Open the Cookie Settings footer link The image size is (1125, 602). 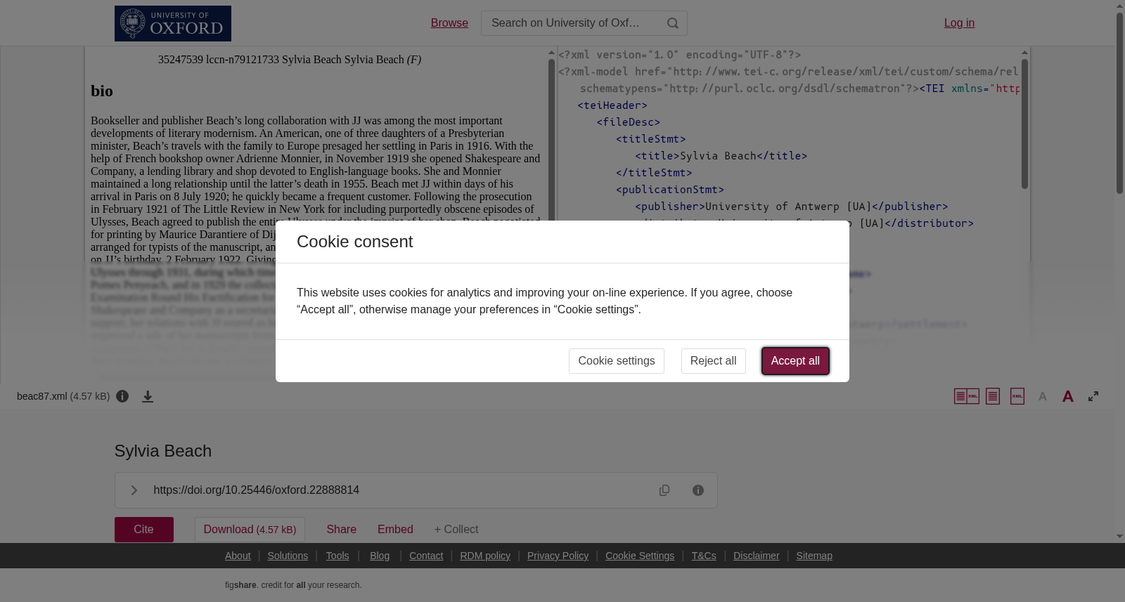640,556
